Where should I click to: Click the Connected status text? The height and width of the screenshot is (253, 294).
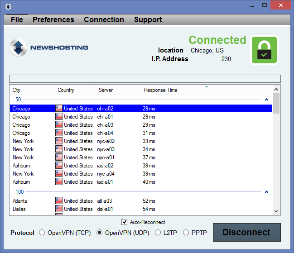[217, 40]
